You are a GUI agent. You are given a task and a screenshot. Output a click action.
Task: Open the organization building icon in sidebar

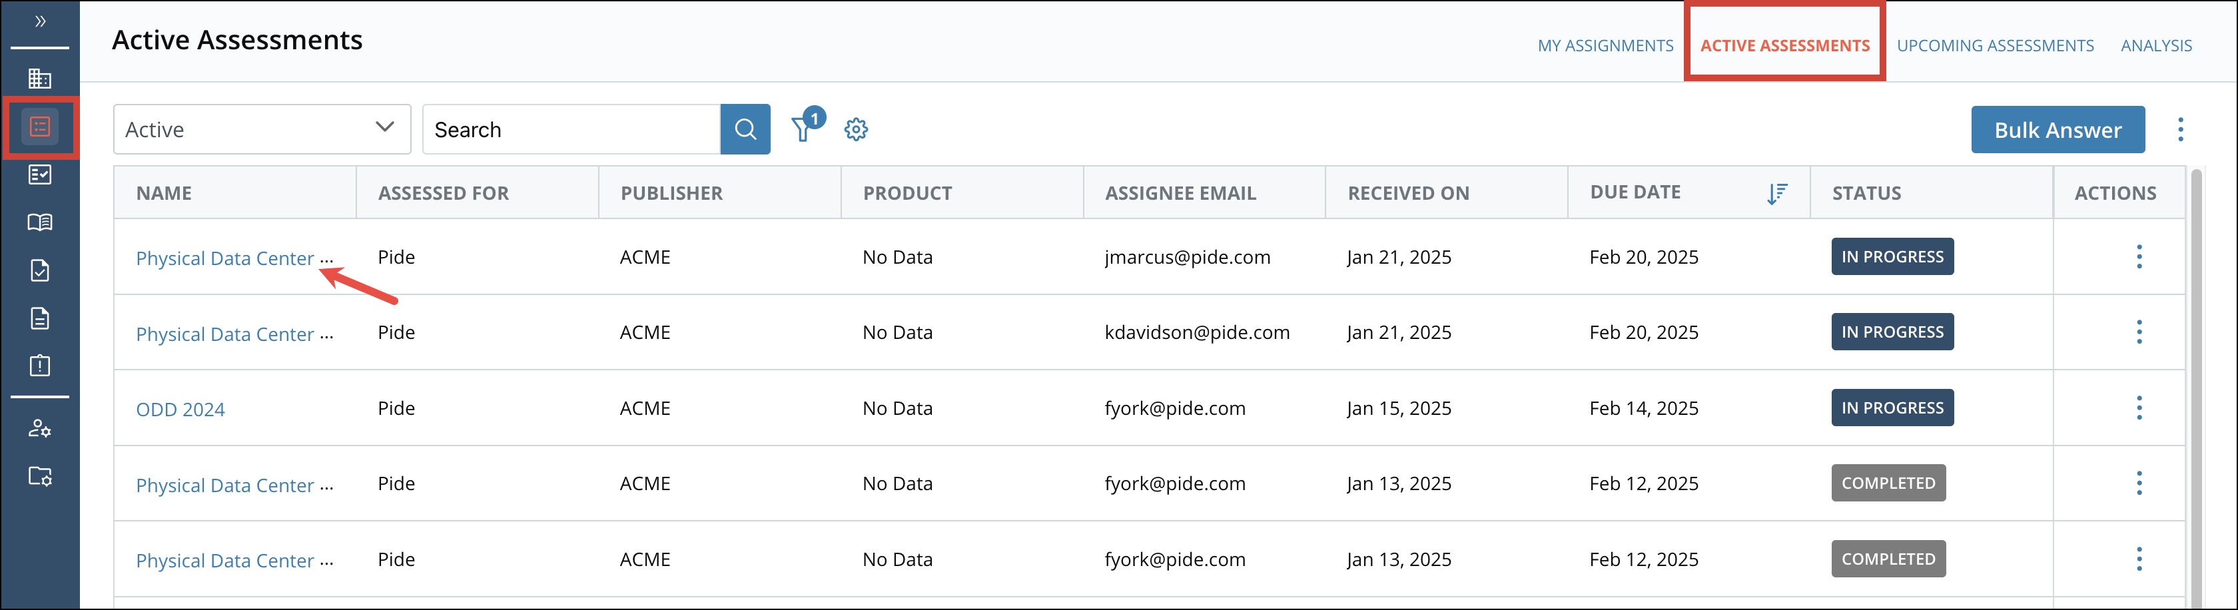(40, 79)
